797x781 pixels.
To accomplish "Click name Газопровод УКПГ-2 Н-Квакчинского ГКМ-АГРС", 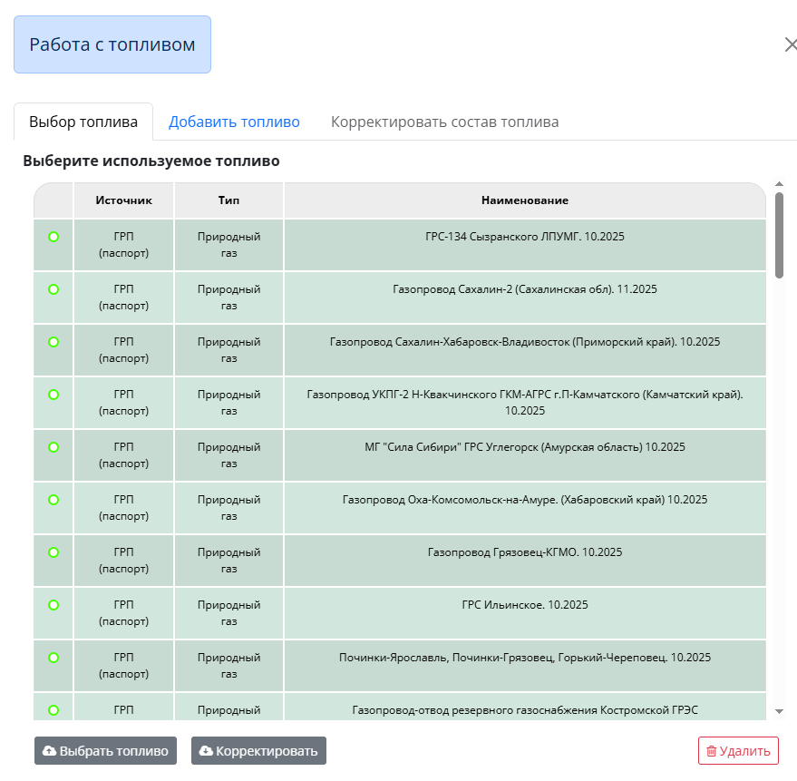I will tap(525, 403).
